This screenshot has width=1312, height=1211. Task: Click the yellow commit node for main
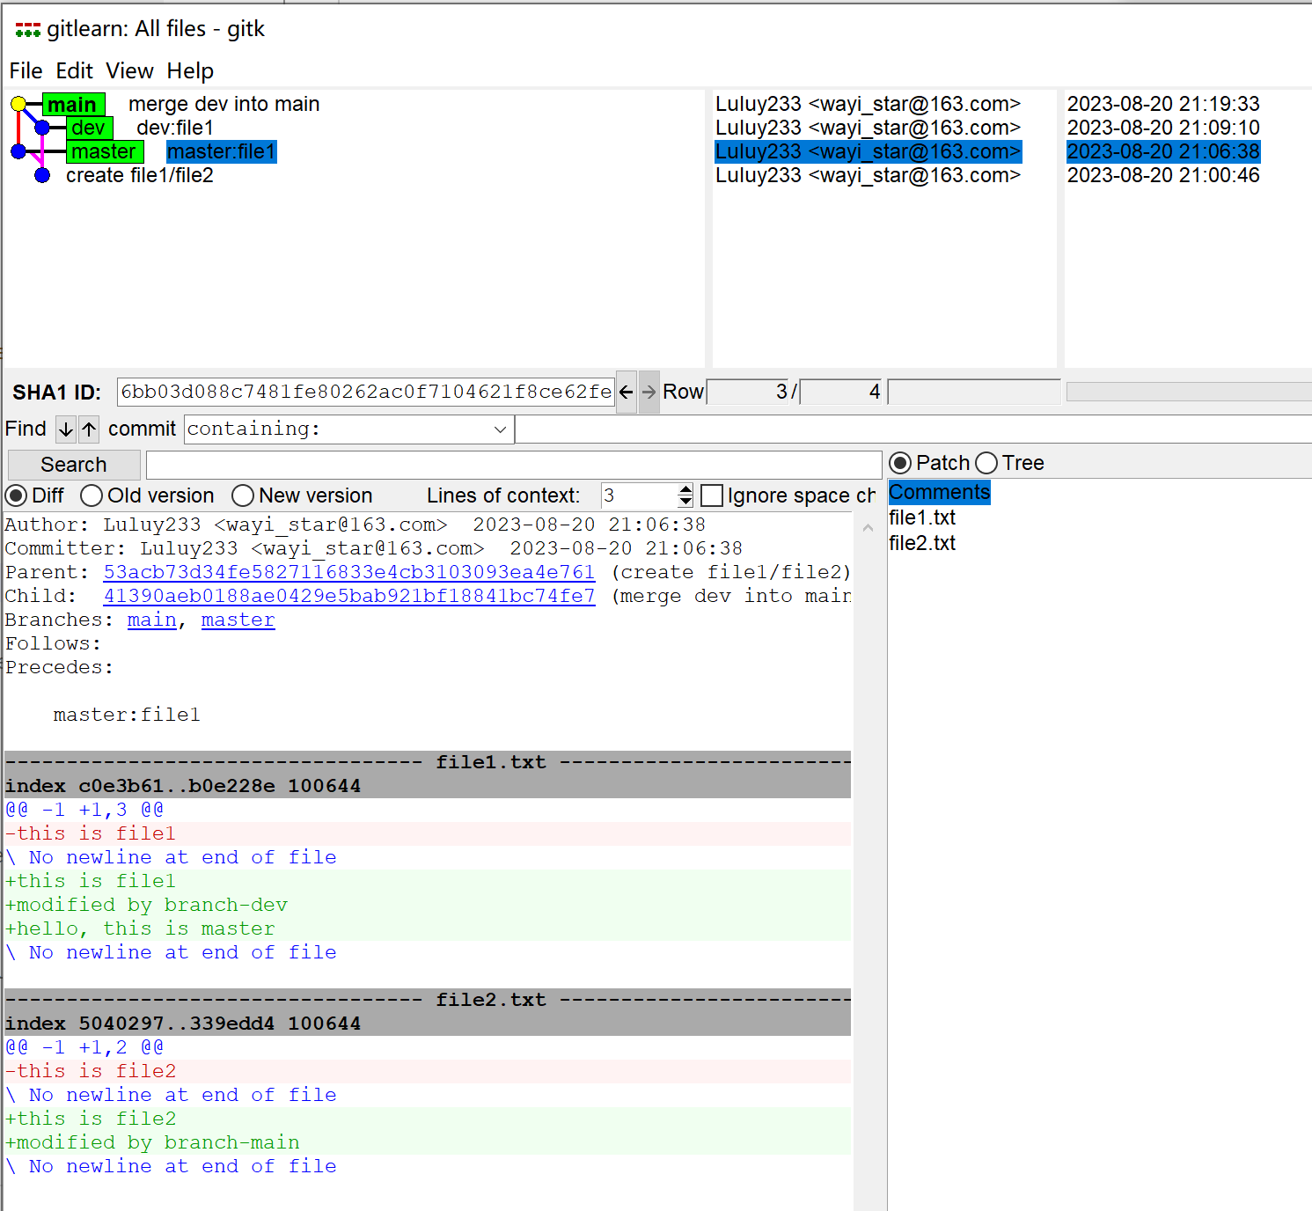click(18, 105)
